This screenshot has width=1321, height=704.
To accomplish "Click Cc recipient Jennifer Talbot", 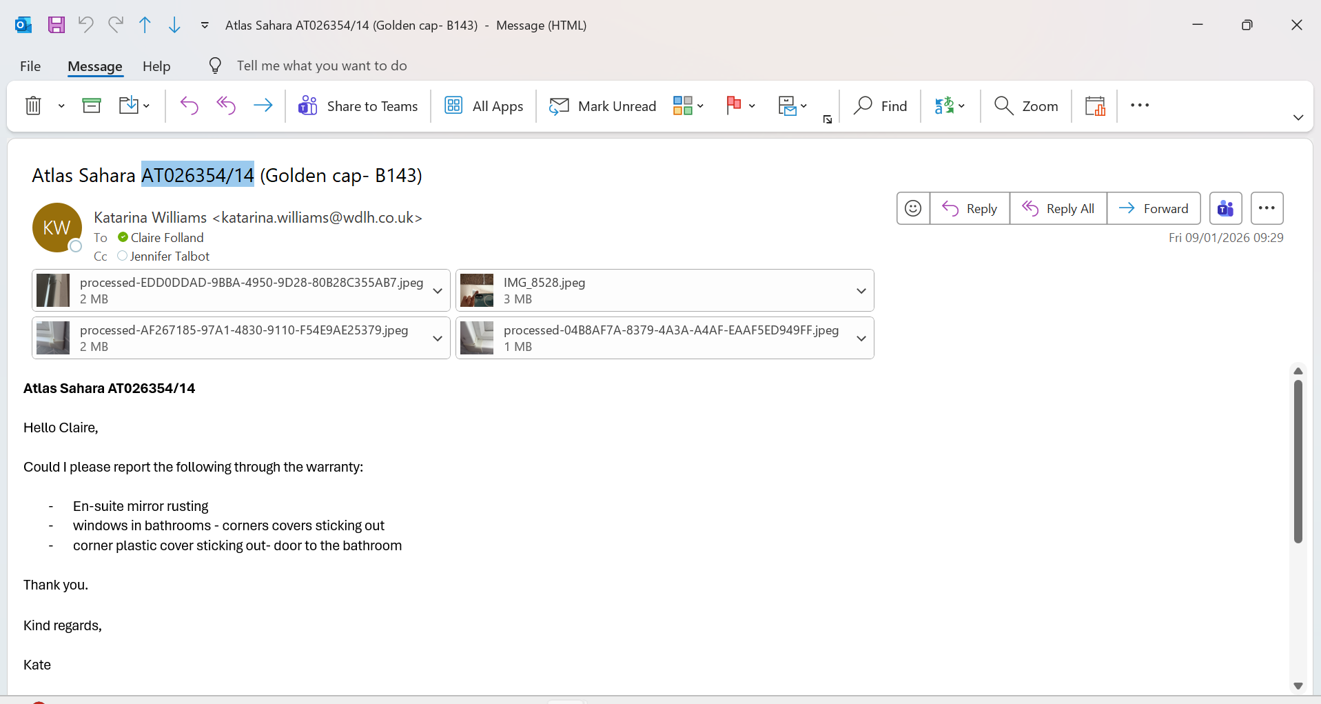I will click(x=170, y=257).
